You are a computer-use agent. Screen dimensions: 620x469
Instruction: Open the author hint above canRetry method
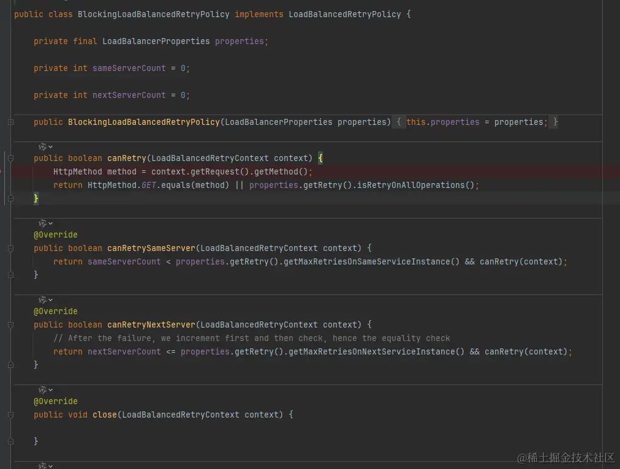coord(45,146)
